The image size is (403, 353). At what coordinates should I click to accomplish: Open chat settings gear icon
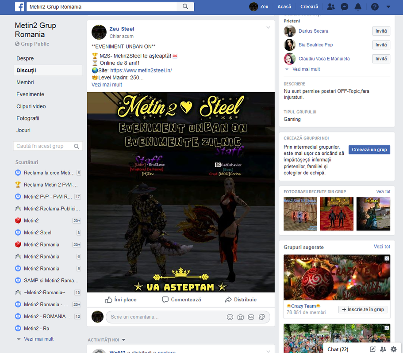(394, 349)
